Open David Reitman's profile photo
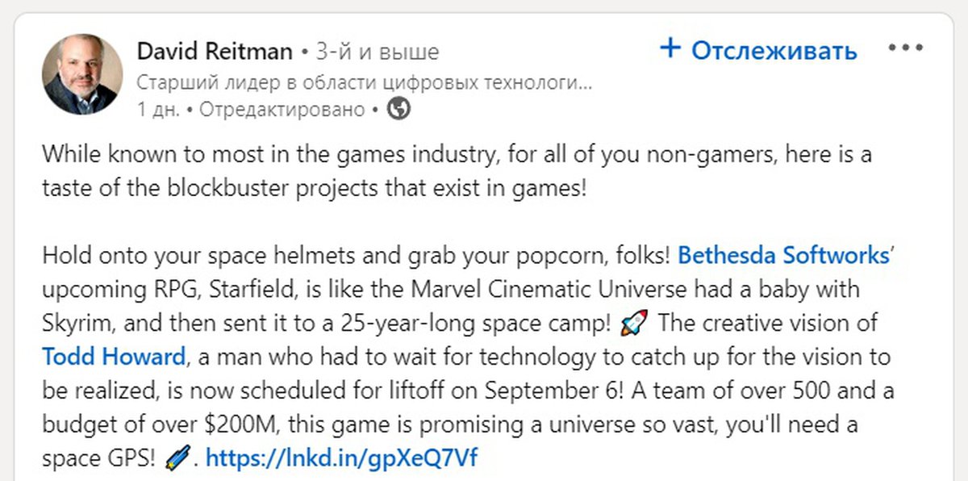This screenshot has width=968, height=481. pyautogui.click(x=82, y=74)
